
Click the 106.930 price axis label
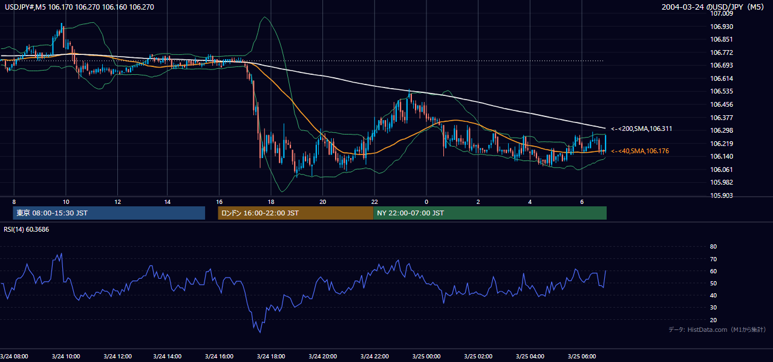click(x=722, y=27)
